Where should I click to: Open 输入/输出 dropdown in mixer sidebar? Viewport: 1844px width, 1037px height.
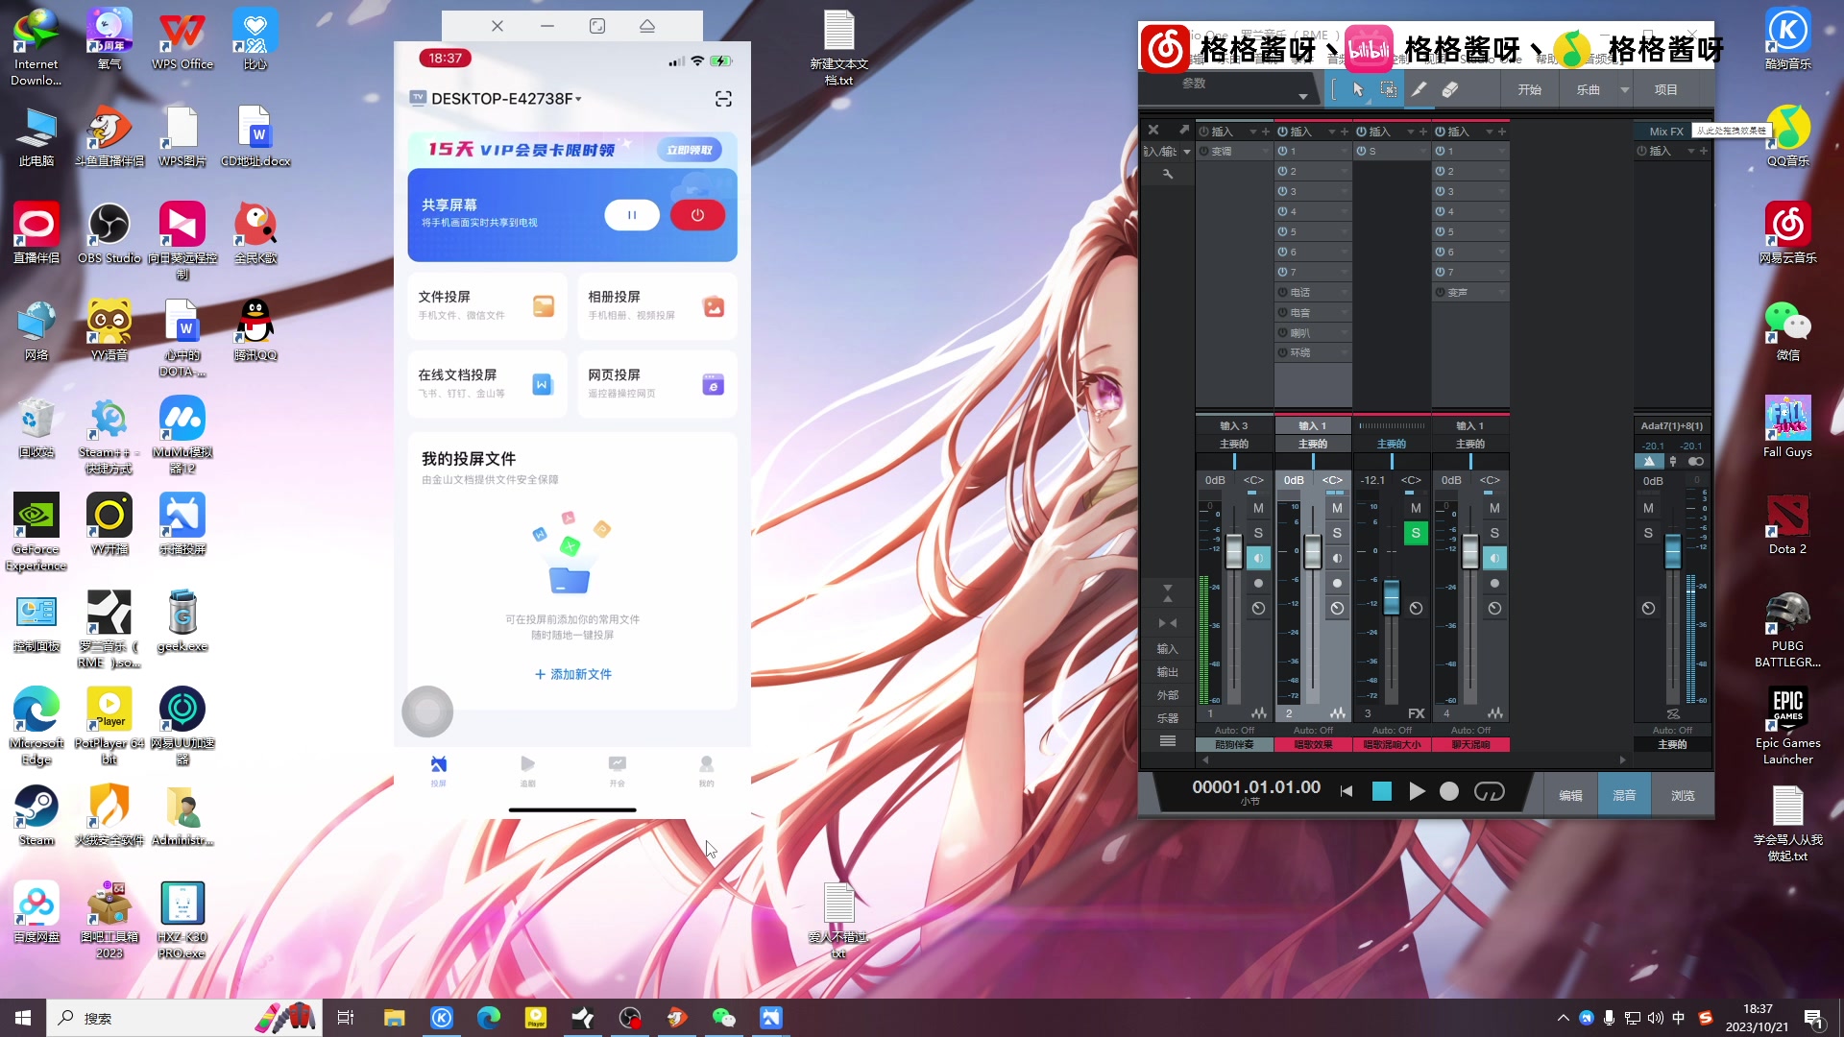click(x=1186, y=152)
